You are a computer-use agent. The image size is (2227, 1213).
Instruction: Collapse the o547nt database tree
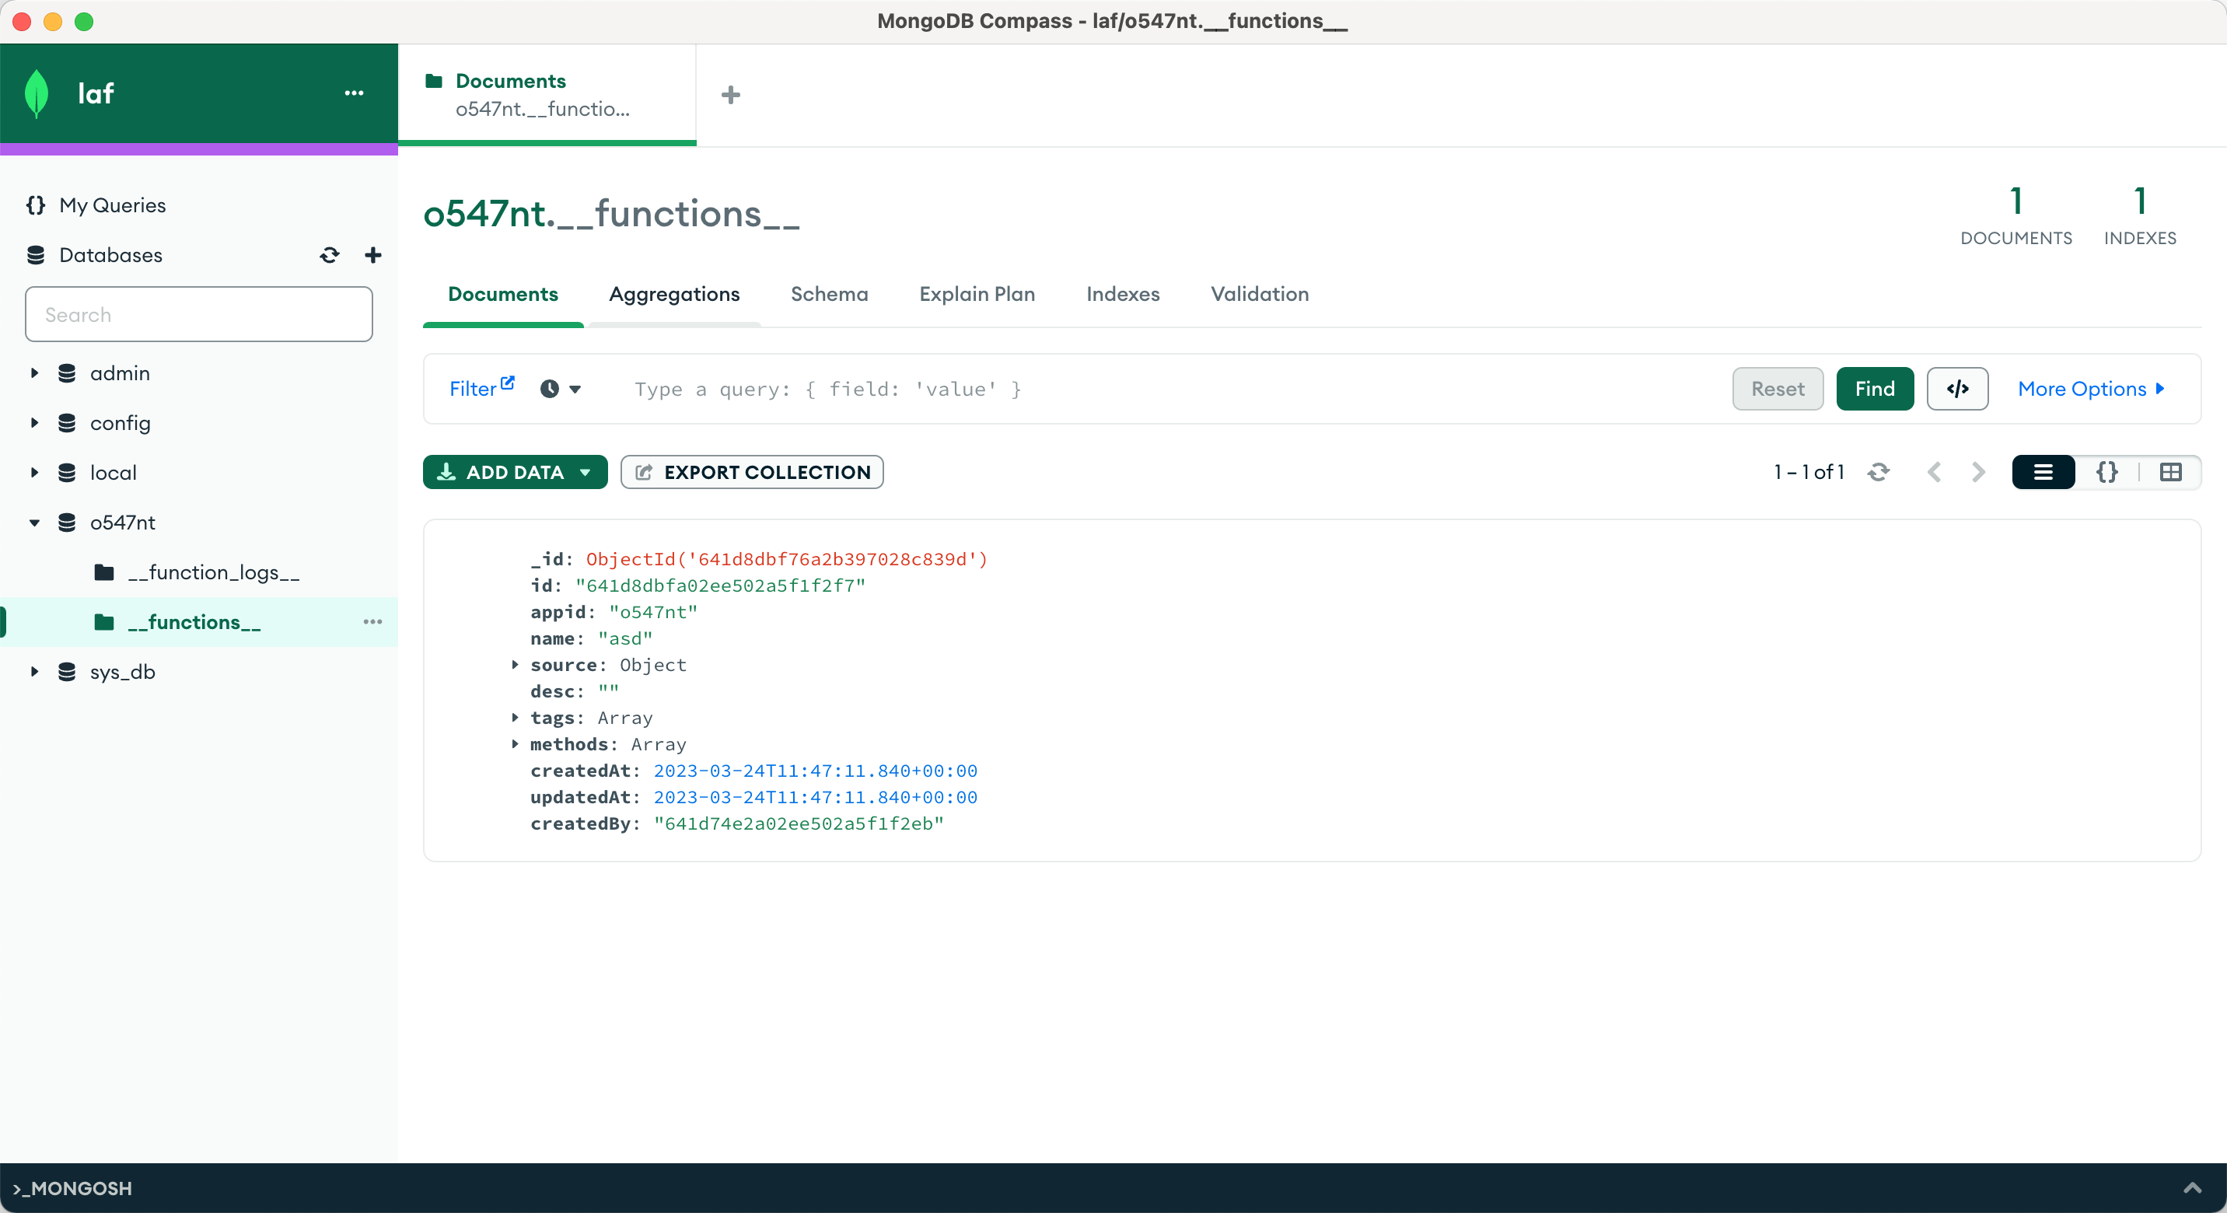[34, 523]
